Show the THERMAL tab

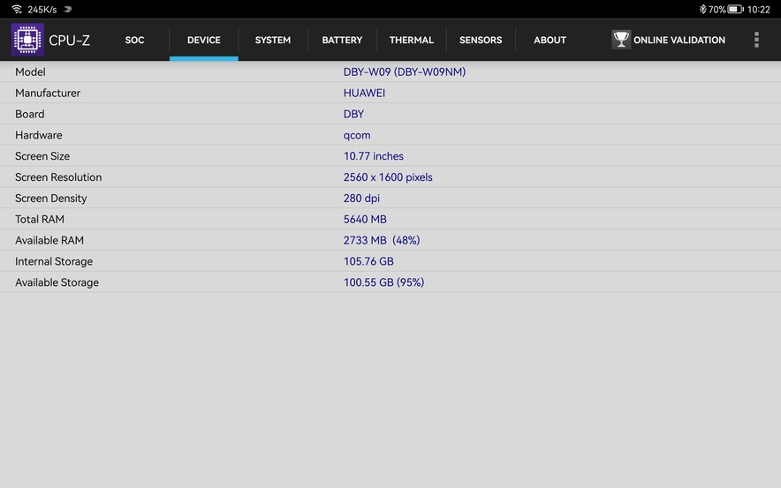tap(411, 40)
